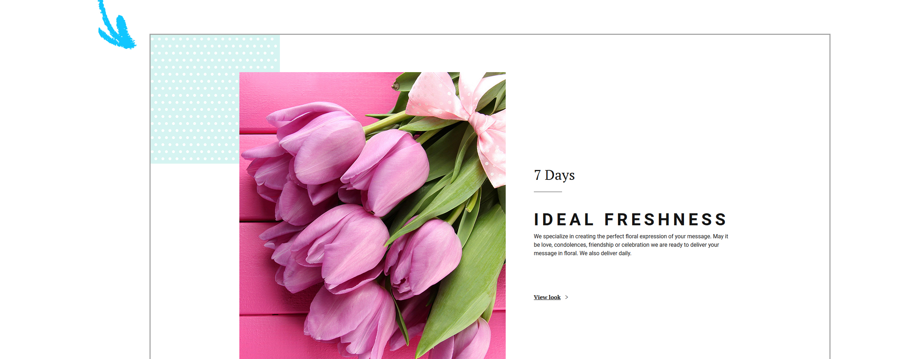This screenshot has width=920, height=359.
Task: Click the large green leaf in photo
Action: point(467,280)
